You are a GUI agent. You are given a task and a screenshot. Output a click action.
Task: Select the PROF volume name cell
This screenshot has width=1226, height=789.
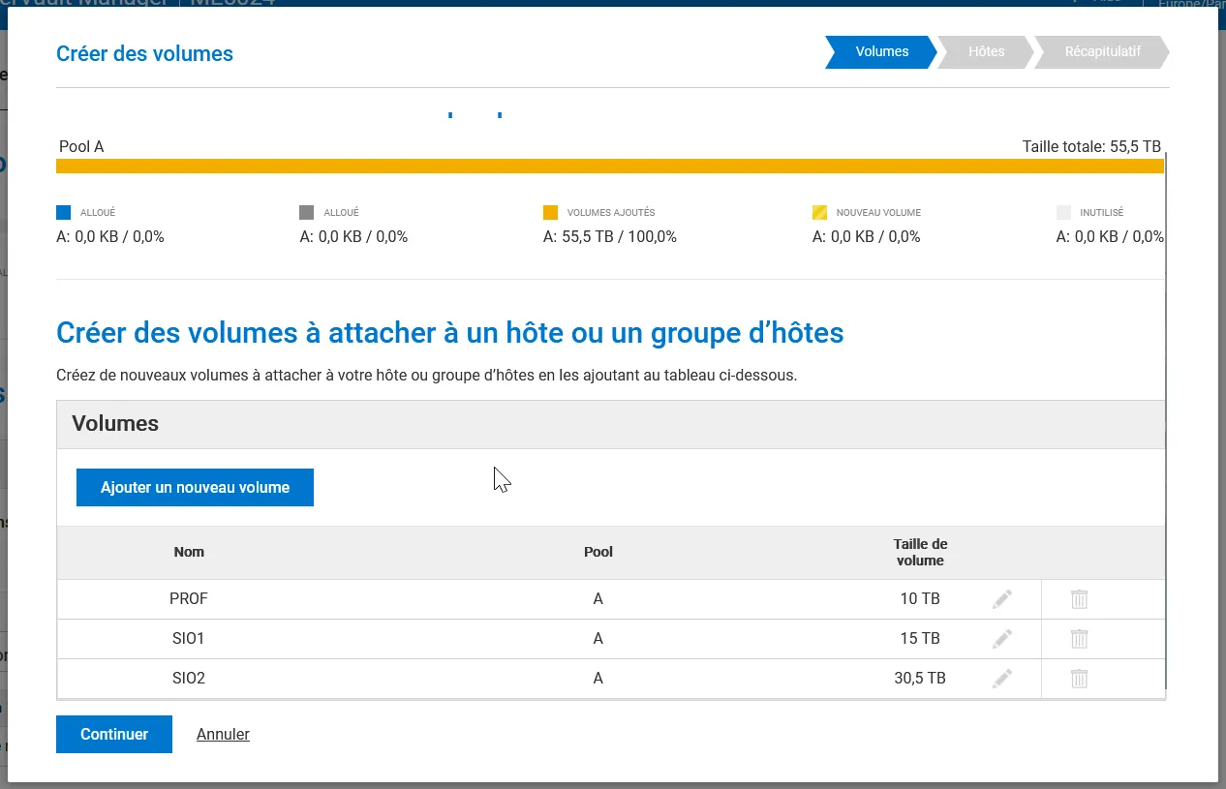(x=189, y=599)
